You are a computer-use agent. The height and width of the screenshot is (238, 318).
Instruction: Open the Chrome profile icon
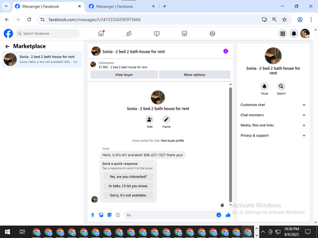300,20
